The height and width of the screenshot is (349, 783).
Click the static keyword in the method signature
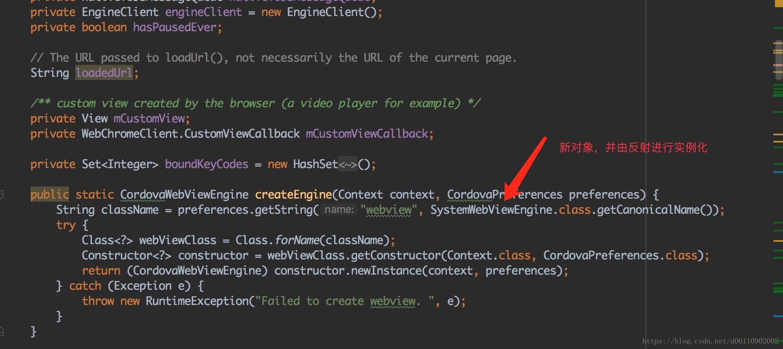(x=95, y=195)
